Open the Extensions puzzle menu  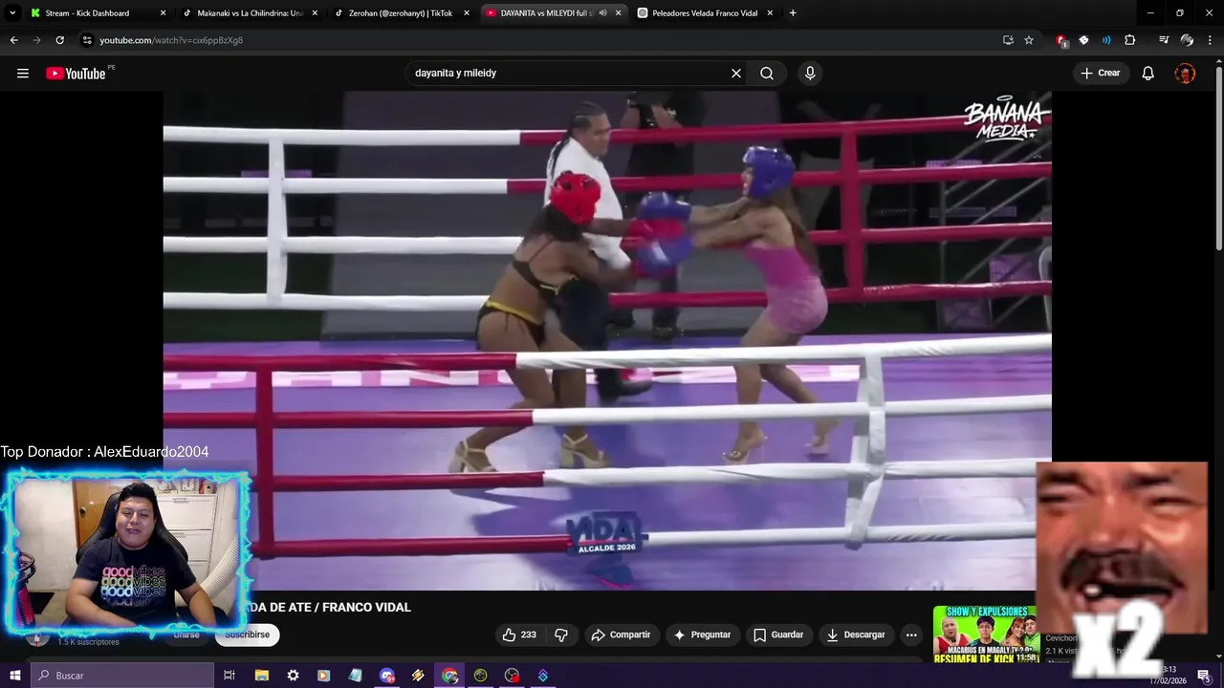pyautogui.click(x=1130, y=40)
